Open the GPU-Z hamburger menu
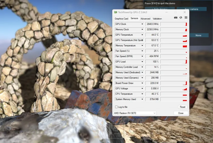213x143 pixels. coord(186,18)
